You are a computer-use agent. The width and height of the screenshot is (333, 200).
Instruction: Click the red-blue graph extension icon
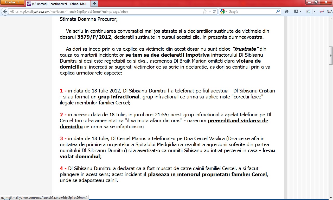point(322,11)
